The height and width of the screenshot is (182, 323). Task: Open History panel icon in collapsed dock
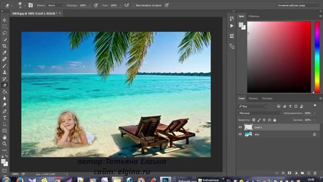pyautogui.click(x=232, y=19)
